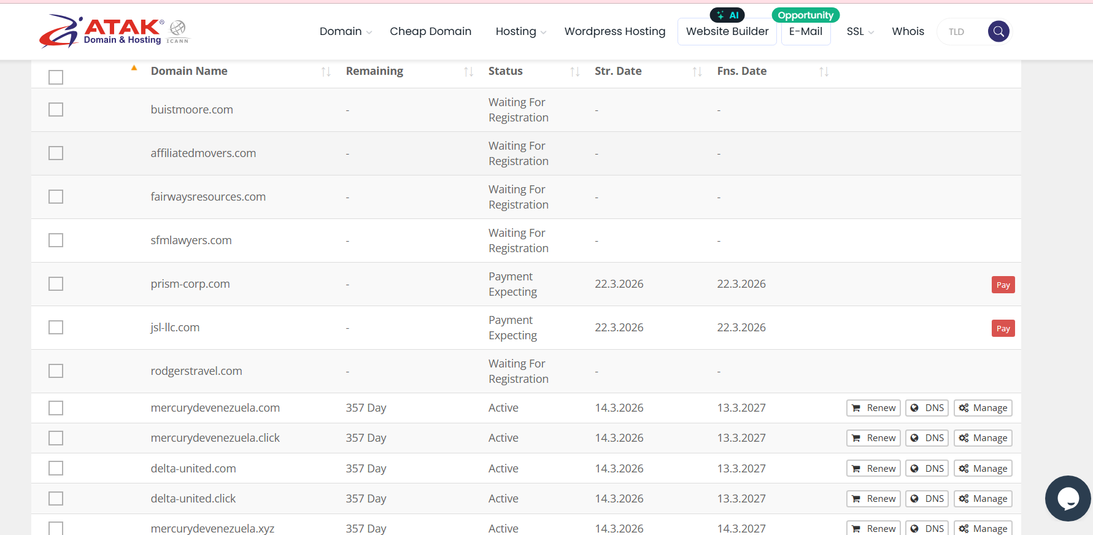
Task: Click the magnifier search icon
Action: point(998,31)
